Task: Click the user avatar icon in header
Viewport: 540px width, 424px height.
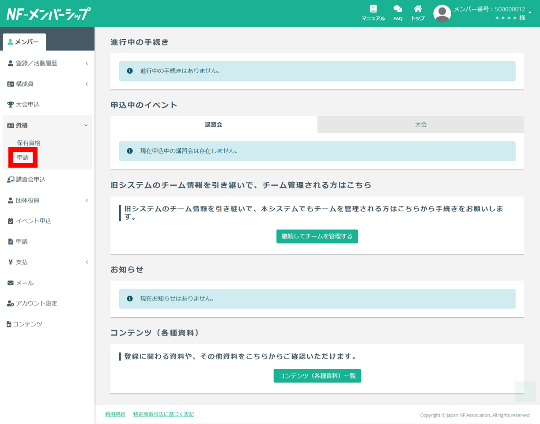Action: (442, 14)
